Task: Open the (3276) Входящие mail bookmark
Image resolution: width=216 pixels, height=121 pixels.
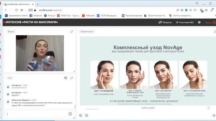Action: [107, 16]
